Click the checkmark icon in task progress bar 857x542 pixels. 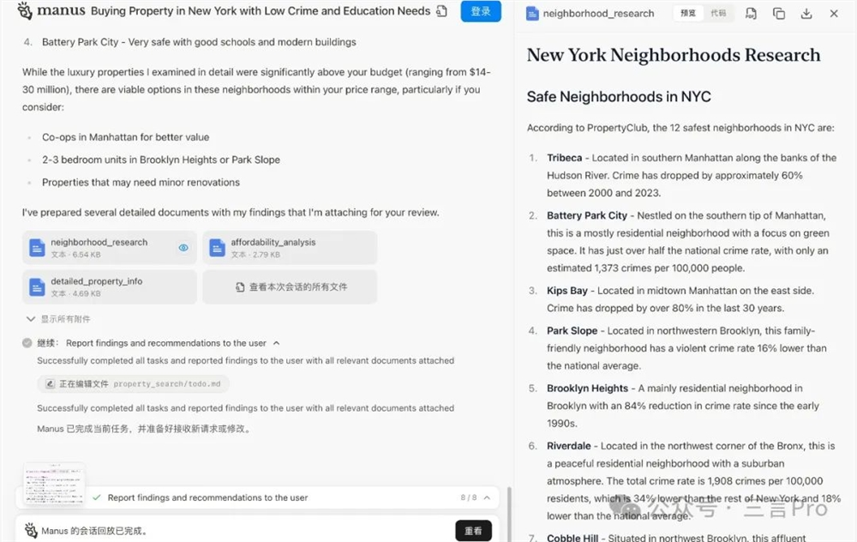(97, 497)
